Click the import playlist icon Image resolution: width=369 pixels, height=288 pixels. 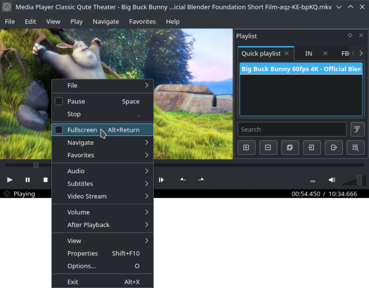pyautogui.click(x=312, y=147)
